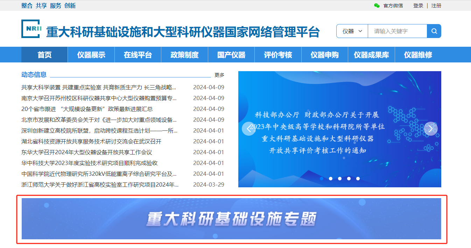
Task: Open news 东华大学召开2024年大型仪器设备
Action: pos(87,152)
